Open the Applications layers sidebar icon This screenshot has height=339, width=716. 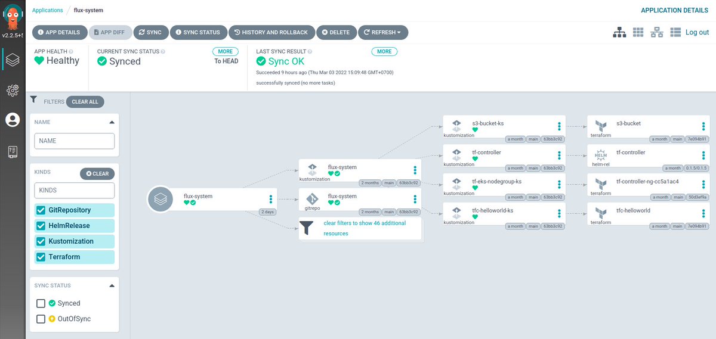(x=13, y=60)
